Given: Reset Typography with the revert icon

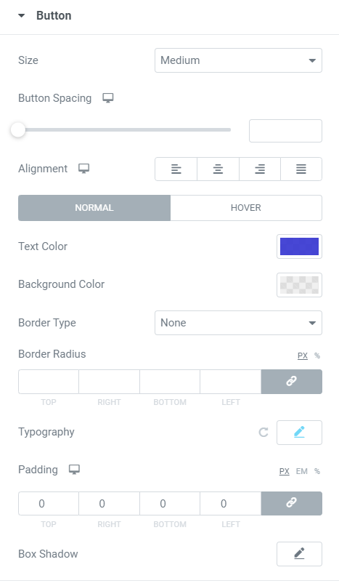Looking at the screenshot, I should point(264,433).
